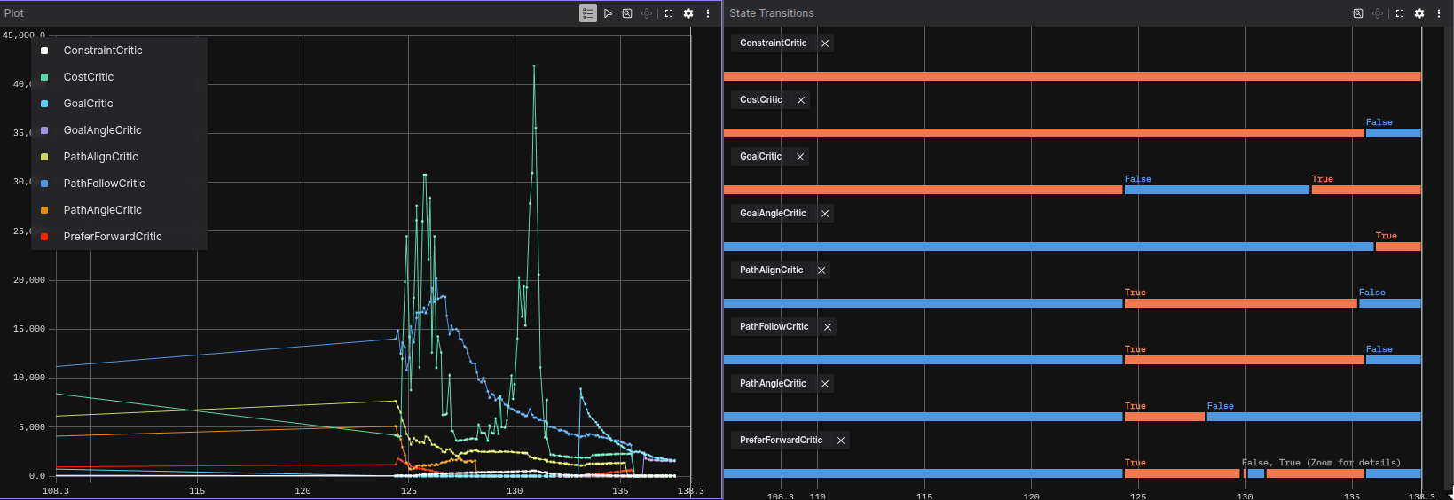
Task: Open State Transitions more-options menu
Action: (x=1439, y=13)
